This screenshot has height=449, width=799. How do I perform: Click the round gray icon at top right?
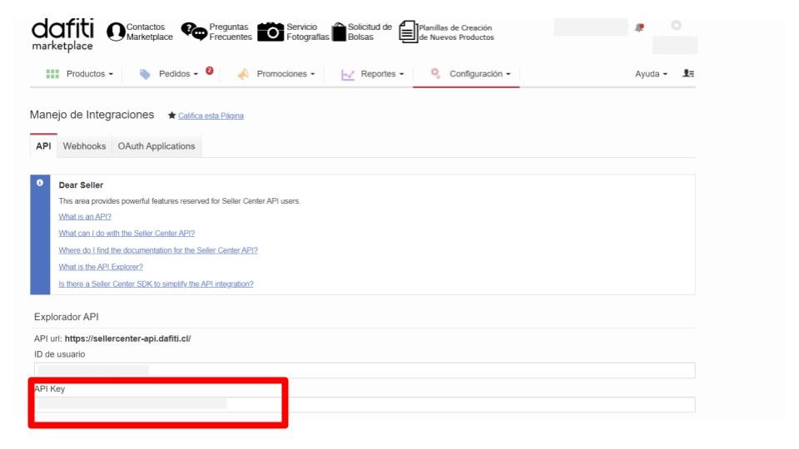click(x=676, y=26)
